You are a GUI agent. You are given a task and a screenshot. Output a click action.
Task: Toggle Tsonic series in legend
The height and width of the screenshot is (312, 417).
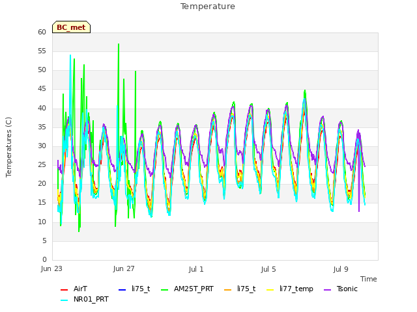tap(341, 289)
